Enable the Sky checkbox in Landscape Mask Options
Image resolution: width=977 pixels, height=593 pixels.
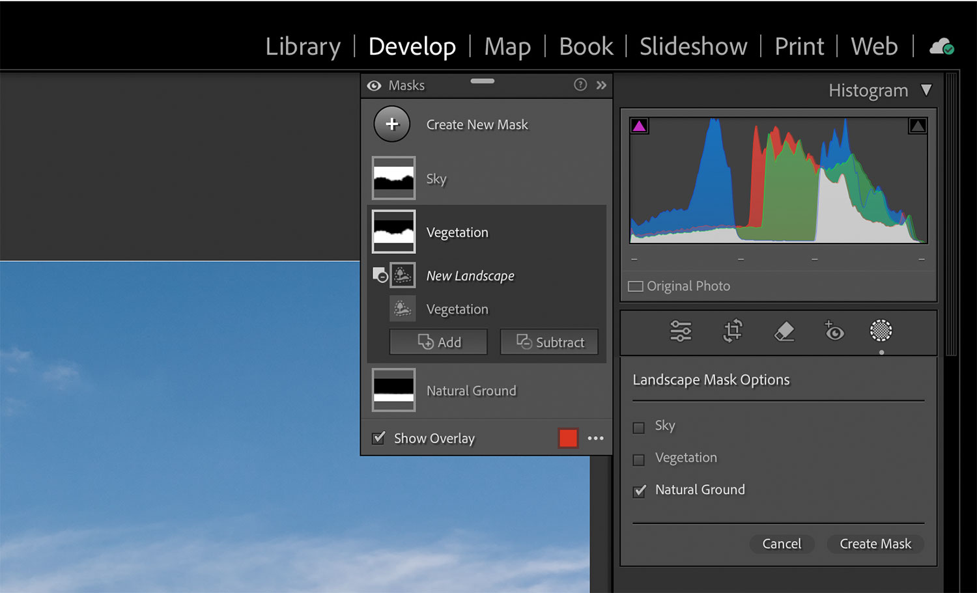click(638, 427)
